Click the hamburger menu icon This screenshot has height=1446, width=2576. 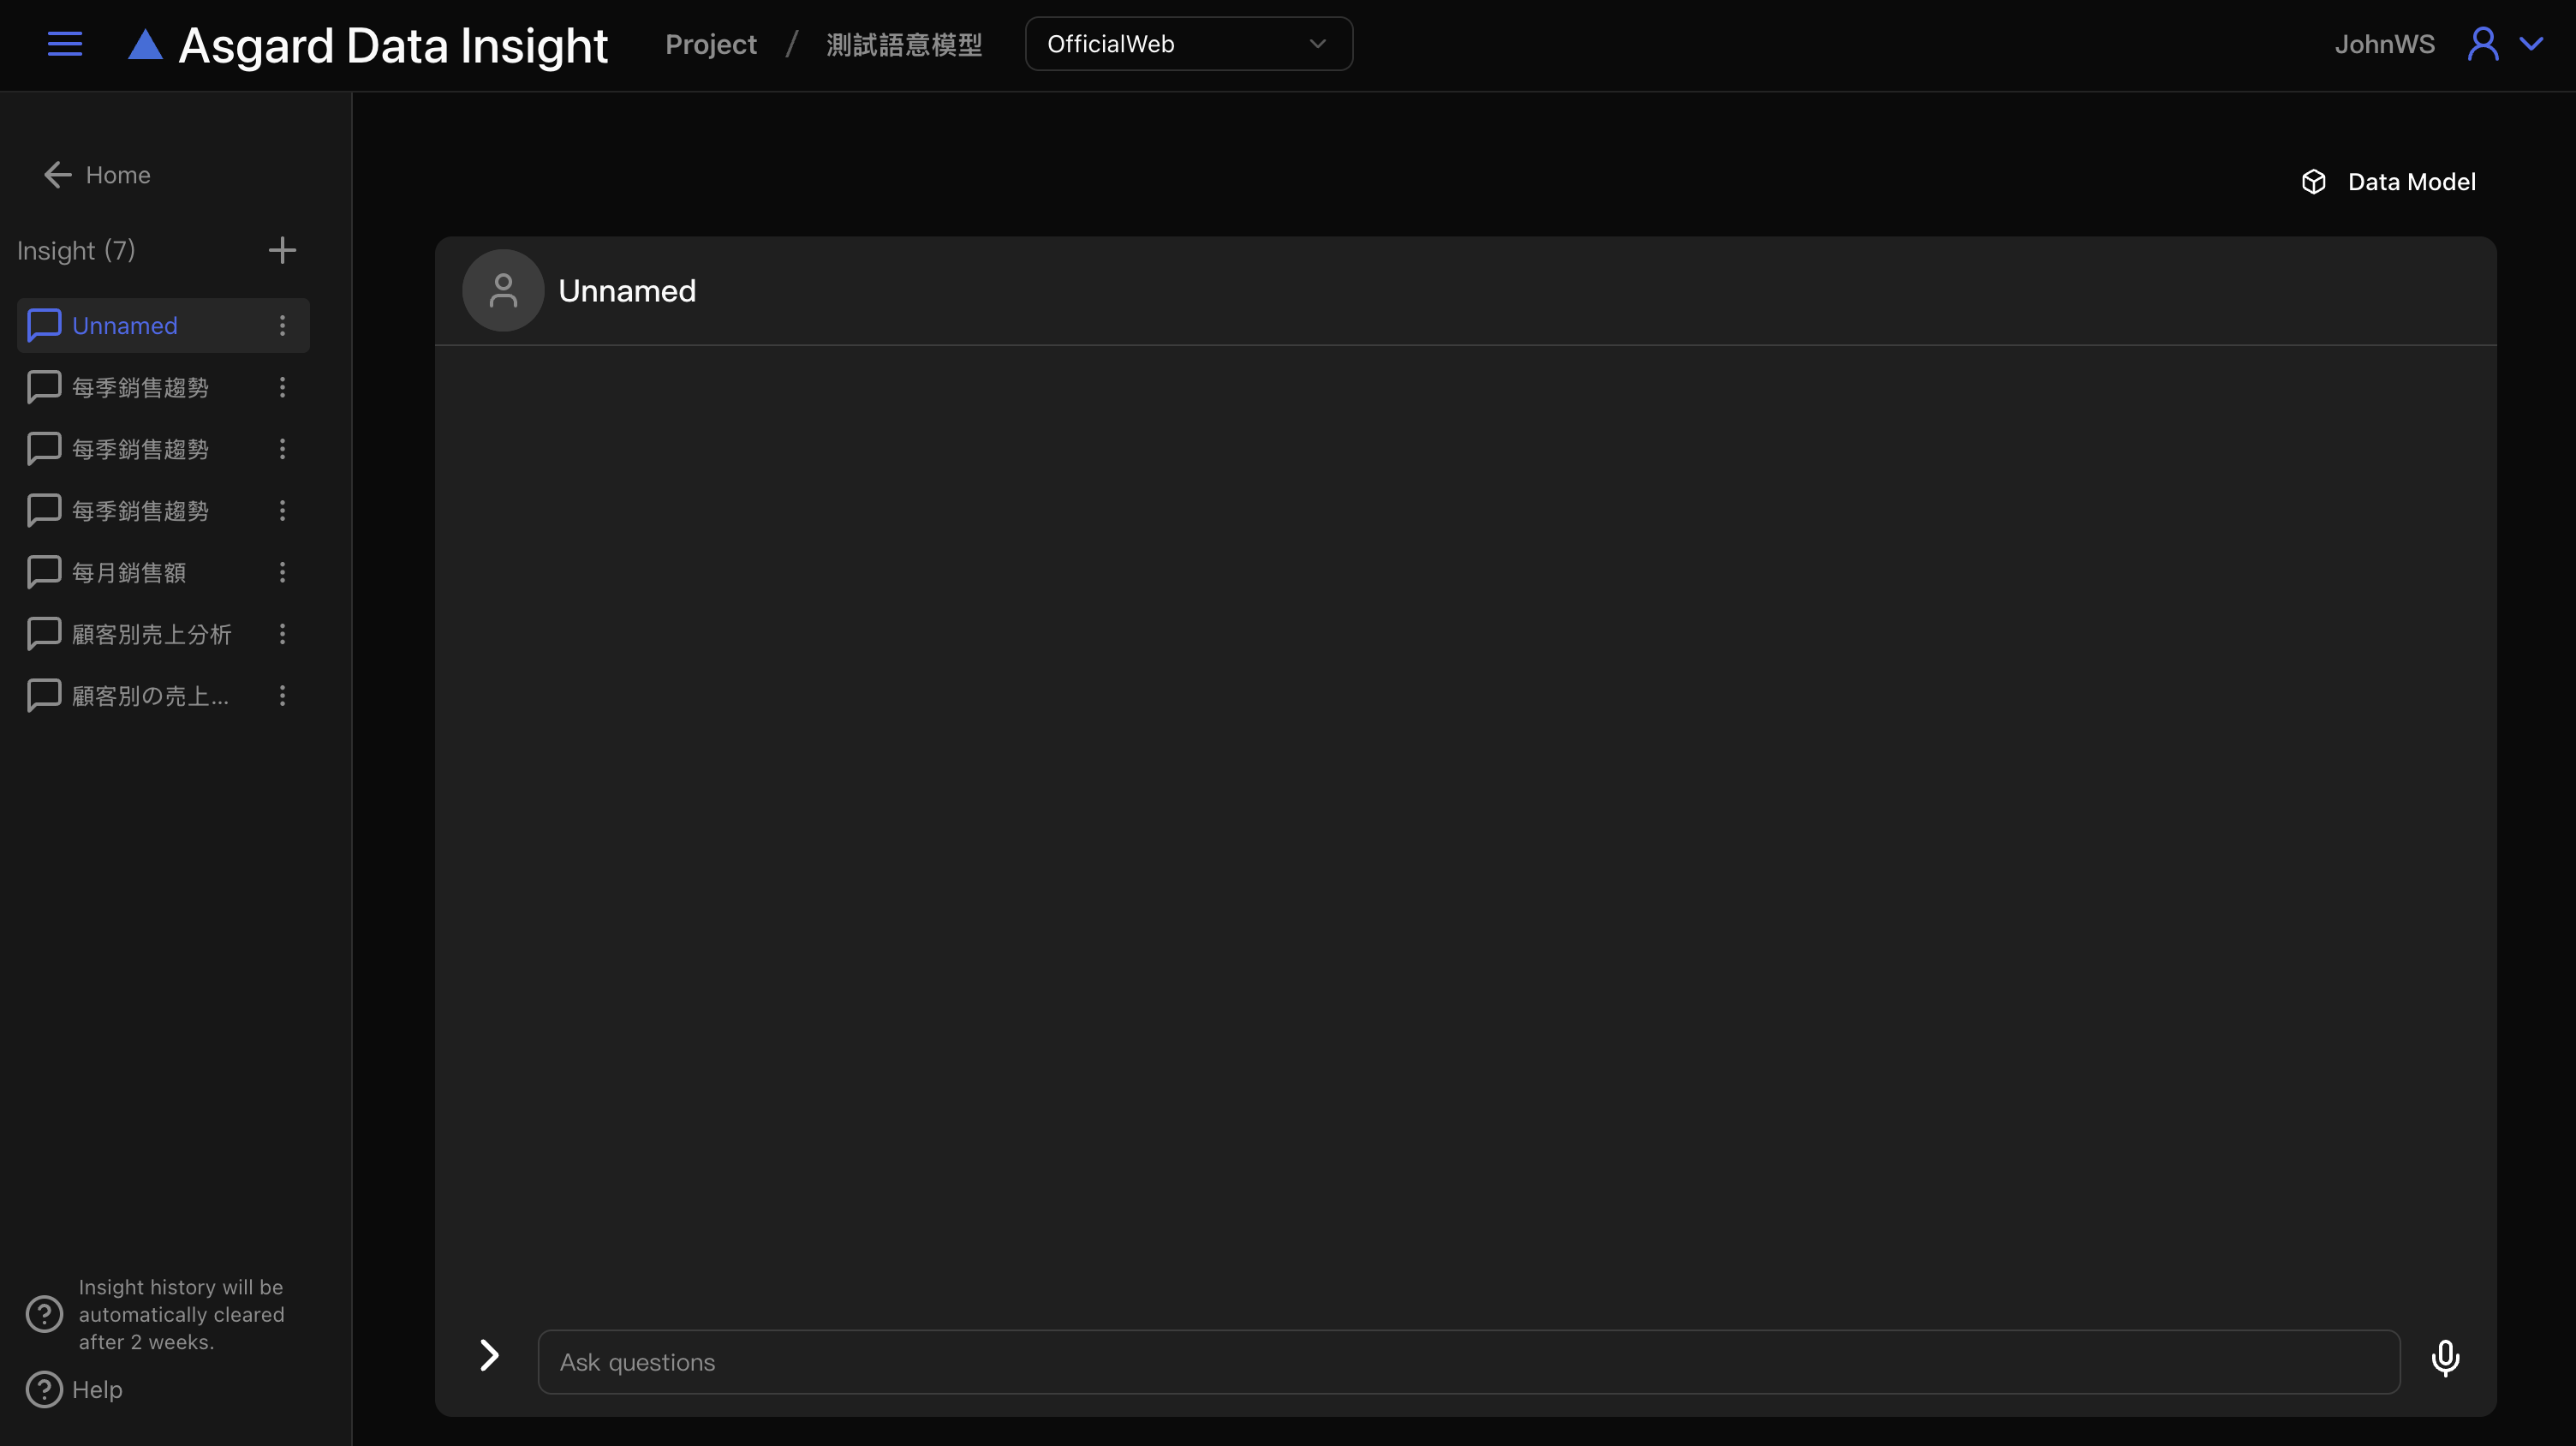[x=65, y=44]
